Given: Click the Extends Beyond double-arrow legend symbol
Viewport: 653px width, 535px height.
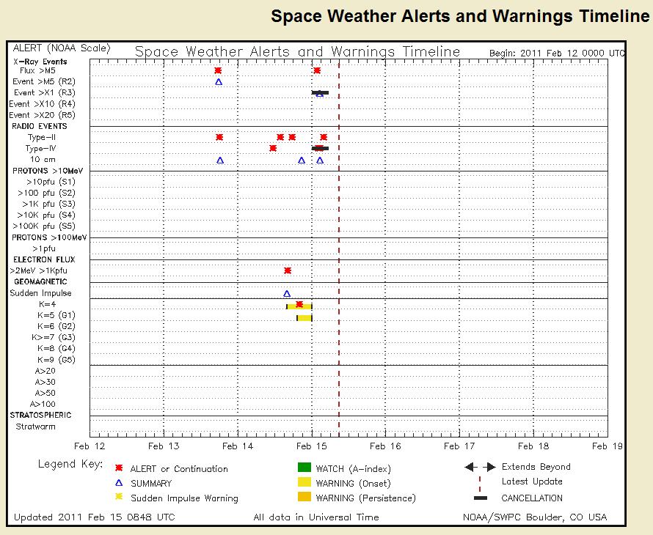Looking at the screenshot, I should click(480, 467).
